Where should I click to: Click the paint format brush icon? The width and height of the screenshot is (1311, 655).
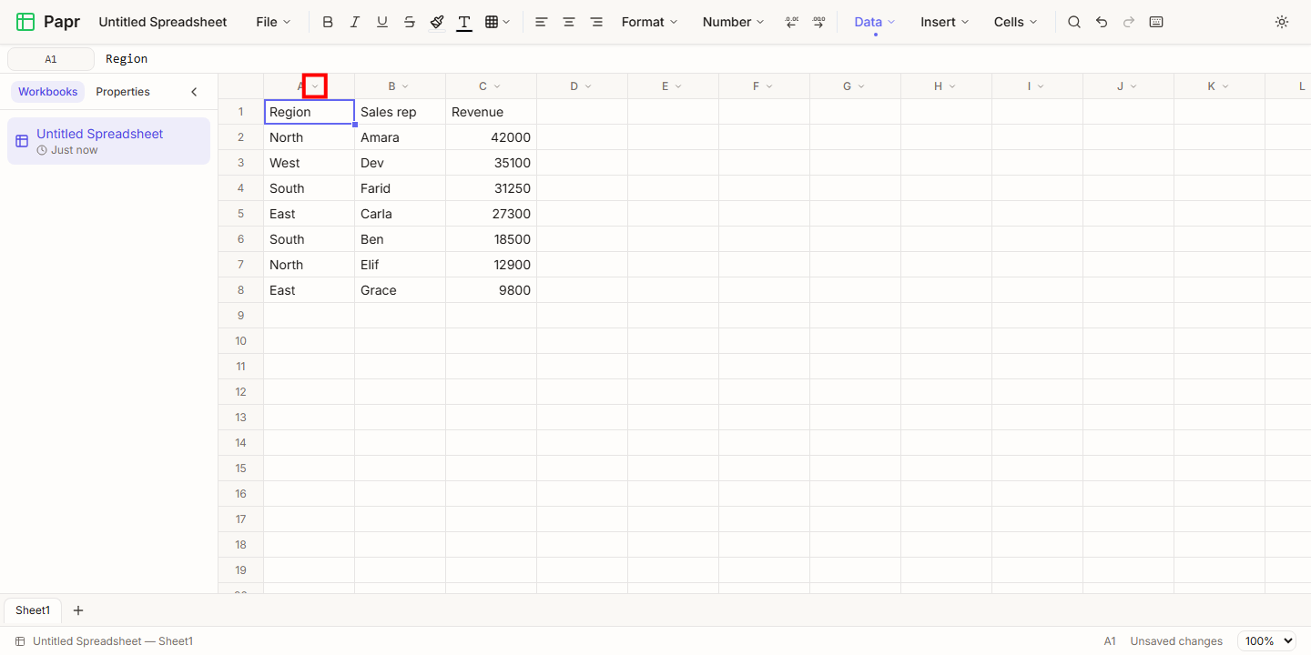(437, 22)
